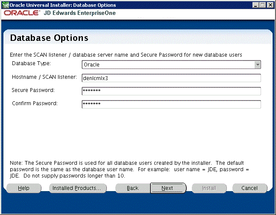
Task: Cancel the installation
Action: 250,188
